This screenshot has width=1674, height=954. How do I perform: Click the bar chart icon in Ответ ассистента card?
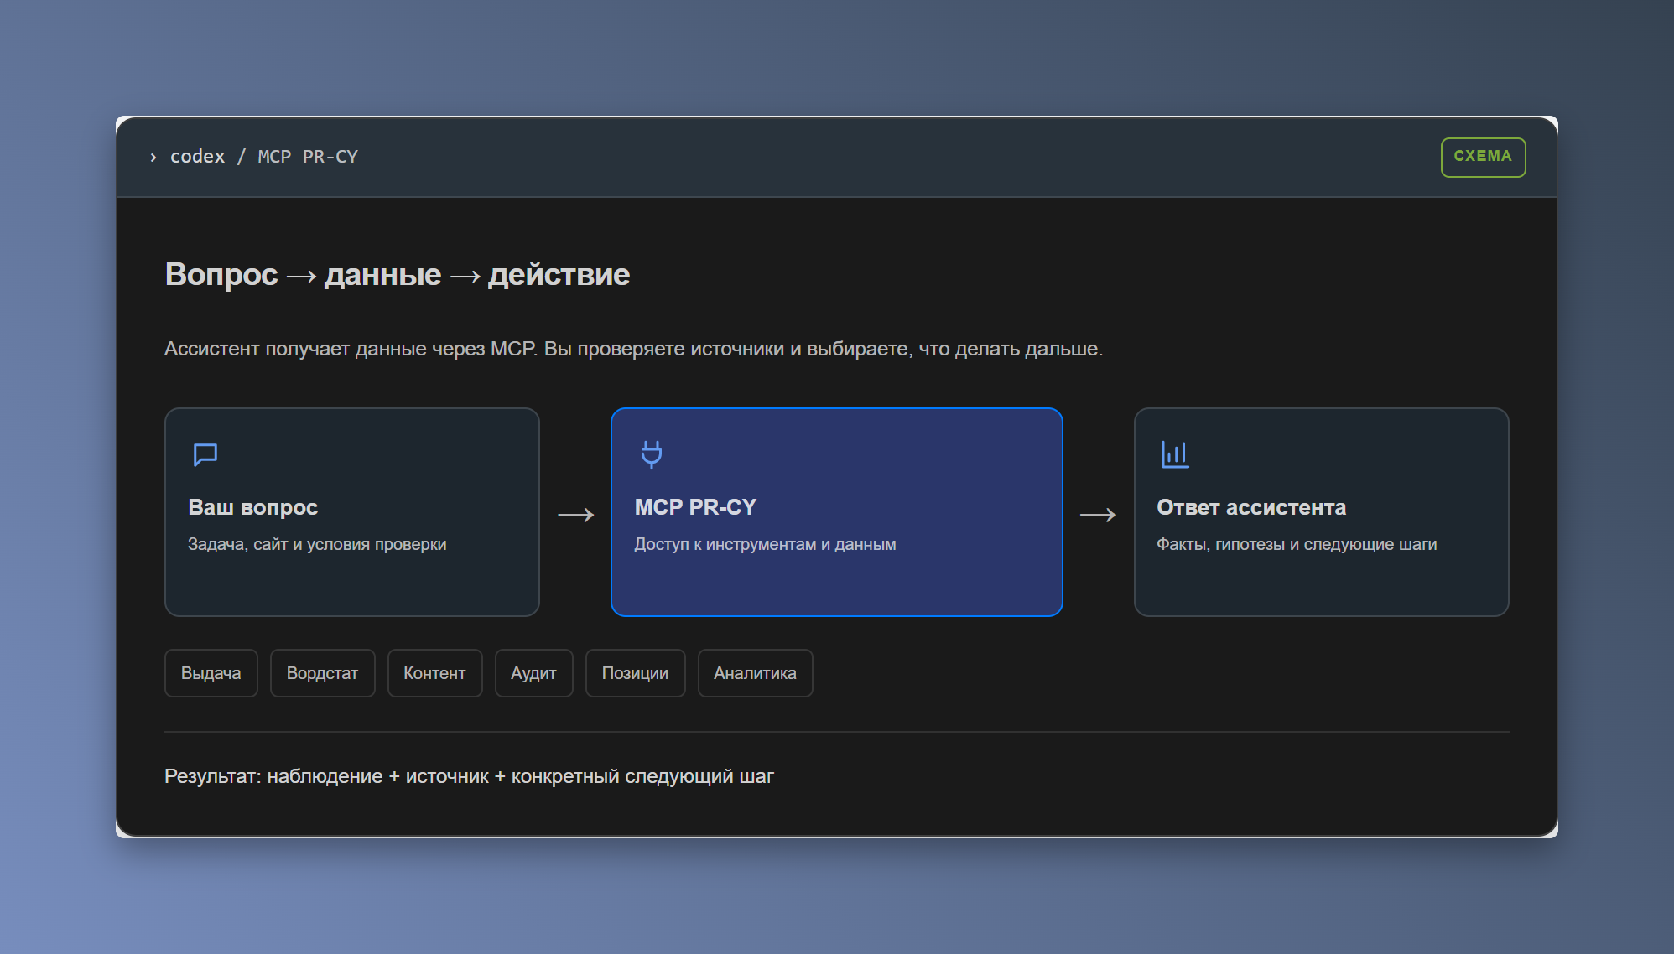click(1175, 454)
